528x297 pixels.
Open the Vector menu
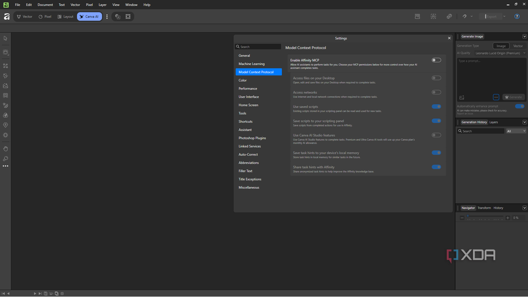(x=75, y=5)
